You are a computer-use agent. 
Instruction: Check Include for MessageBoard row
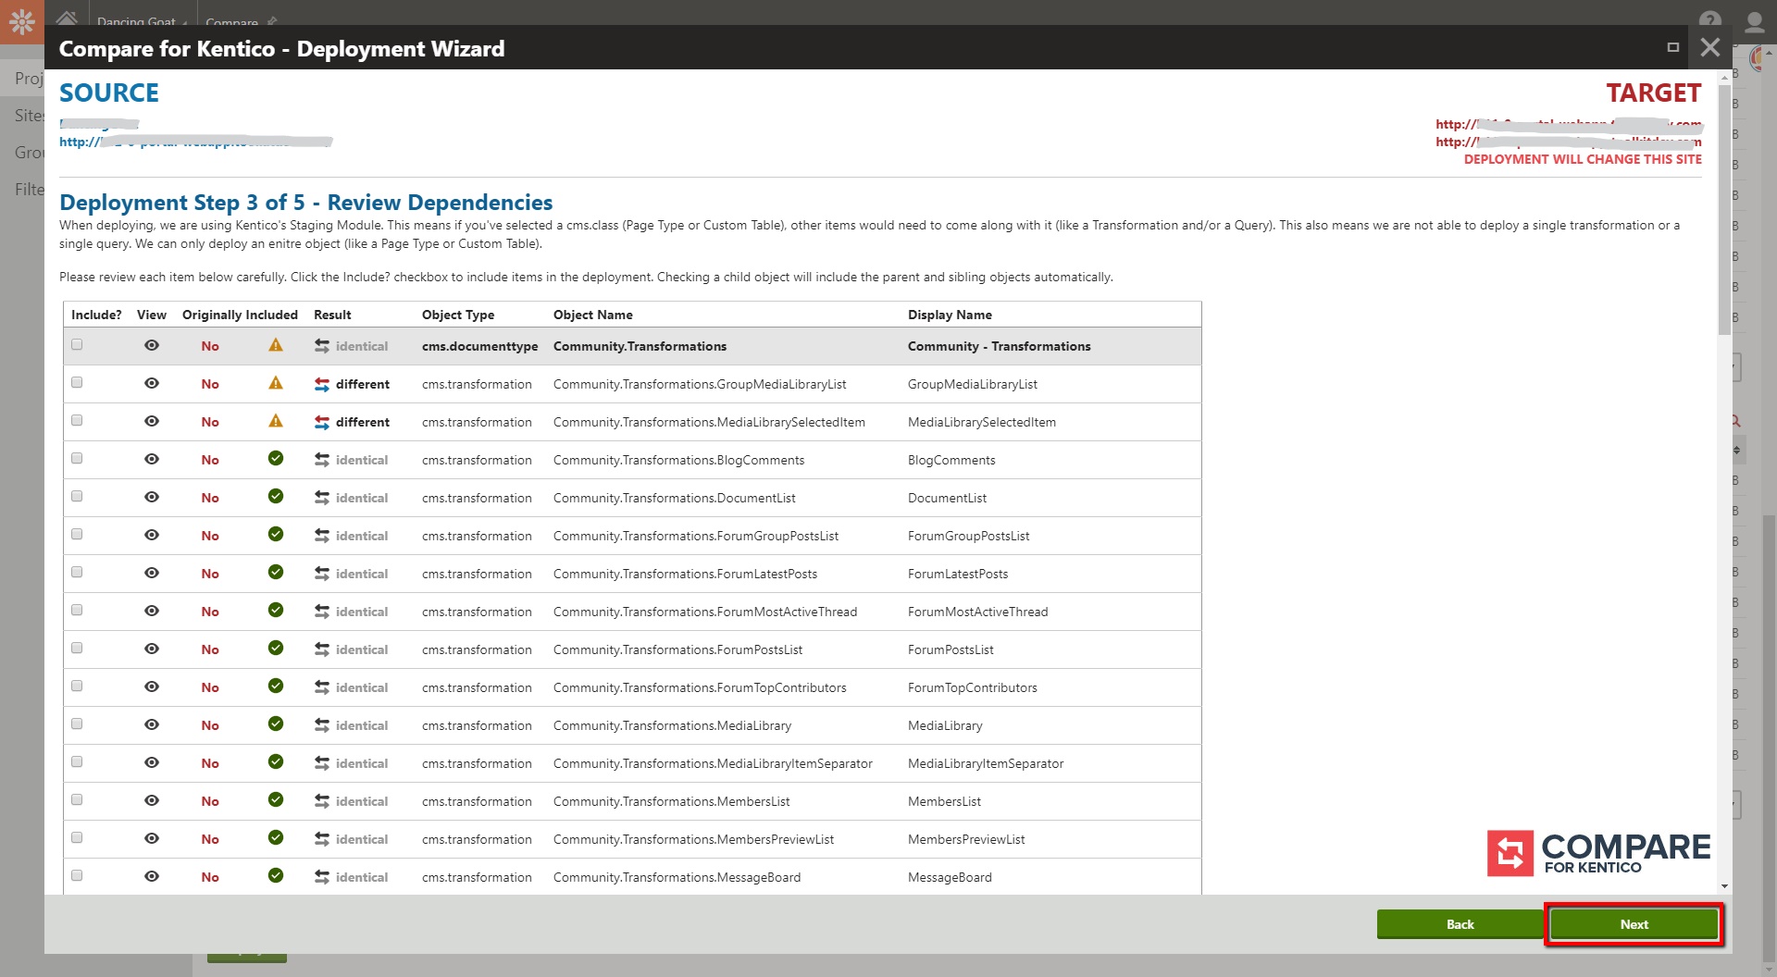point(77,876)
